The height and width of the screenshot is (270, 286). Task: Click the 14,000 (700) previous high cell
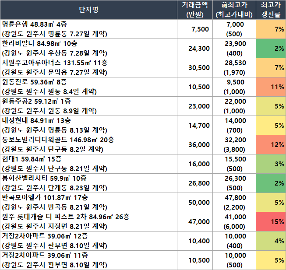pyautogui.click(x=234, y=126)
